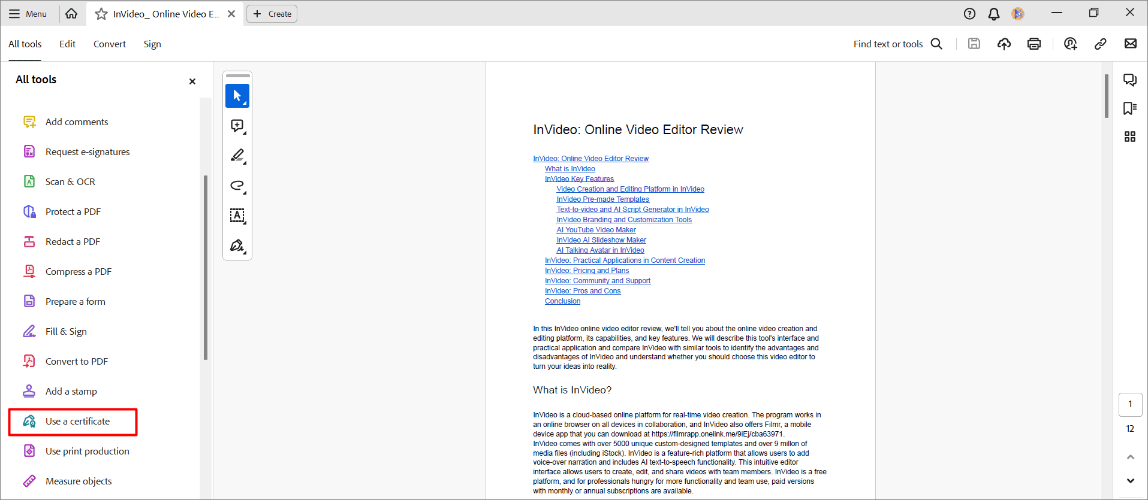The width and height of the screenshot is (1148, 500).
Task: Click the print icon
Action: pos(1034,44)
